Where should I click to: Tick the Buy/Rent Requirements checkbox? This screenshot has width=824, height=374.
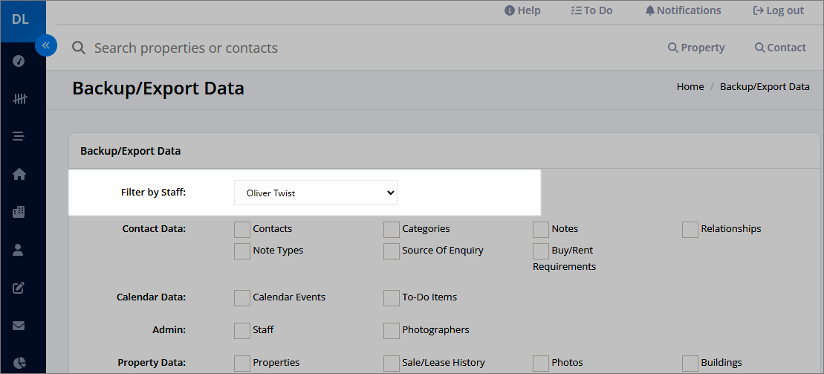point(541,251)
